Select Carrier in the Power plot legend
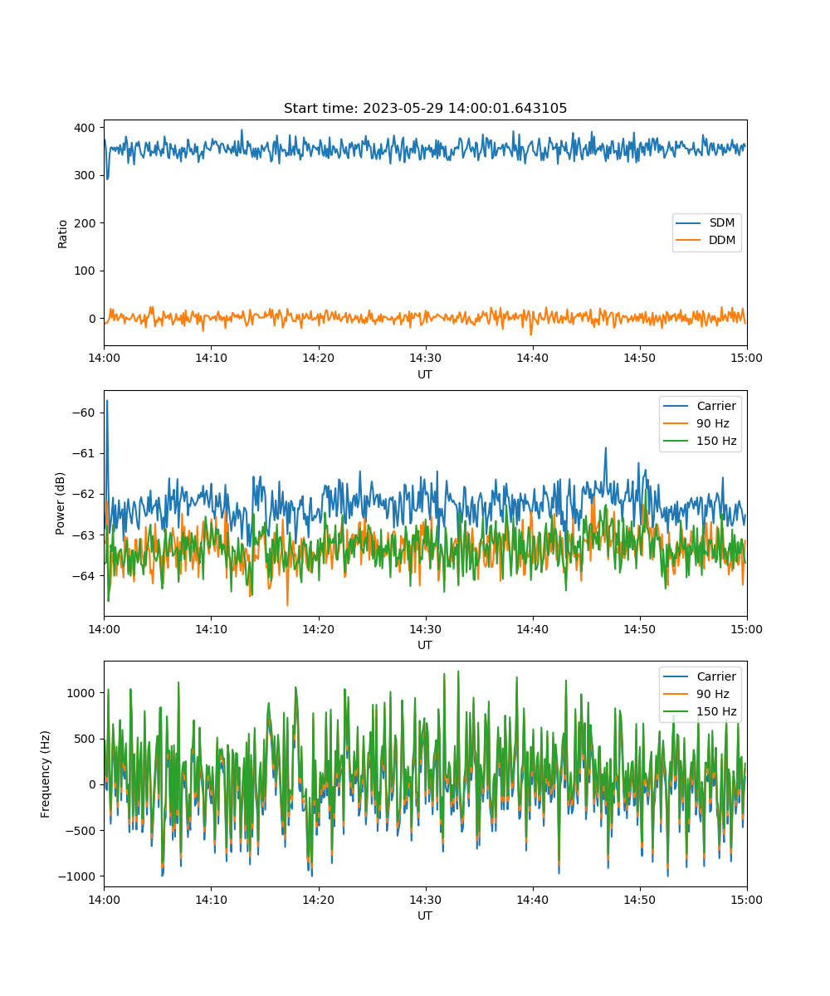The image size is (830, 996). (701, 406)
